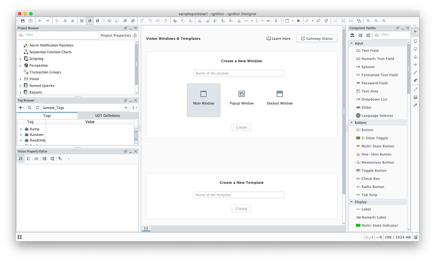
Task: Expand the Random tag folder
Action: pyautogui.click(x=21, y=135)
